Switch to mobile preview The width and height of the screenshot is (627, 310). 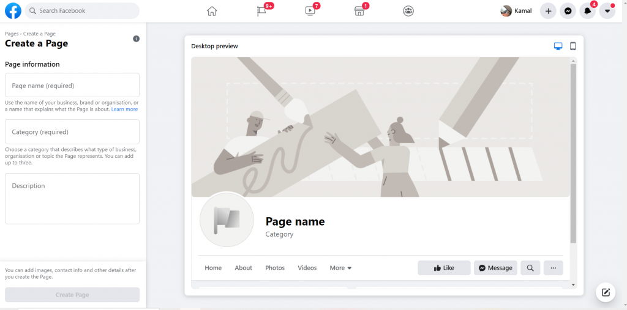coord(573,46)
